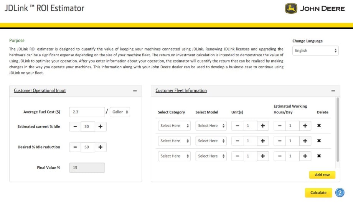353x205 pixels.
Task: Decrease Estimated current % Idle value
Action: click(75, 126)
